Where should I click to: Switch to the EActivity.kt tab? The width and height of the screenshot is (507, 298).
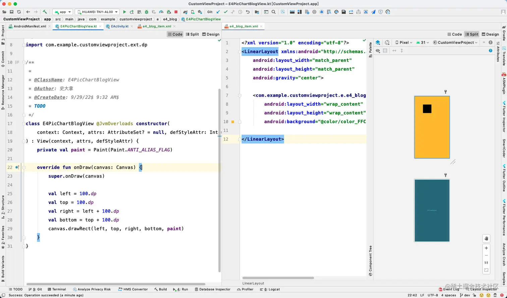119,26
